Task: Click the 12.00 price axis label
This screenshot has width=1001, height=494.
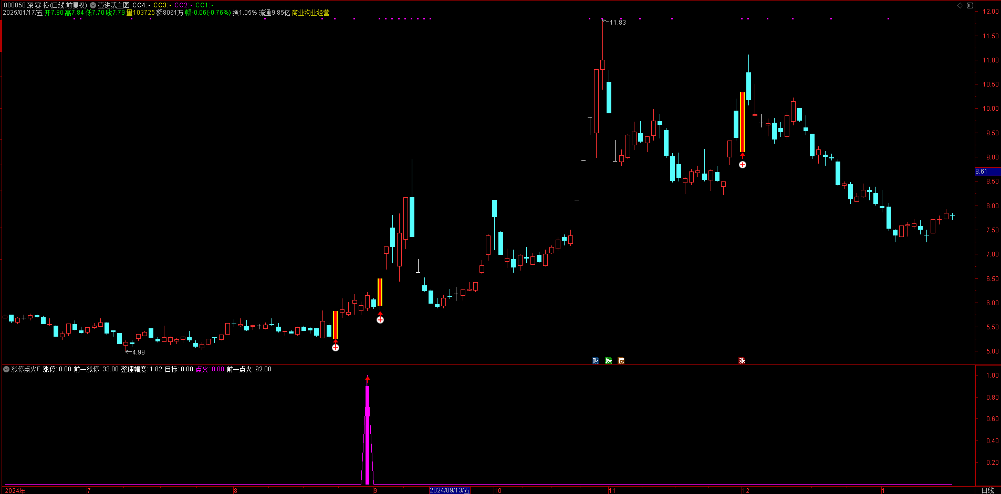Action: 990,12
